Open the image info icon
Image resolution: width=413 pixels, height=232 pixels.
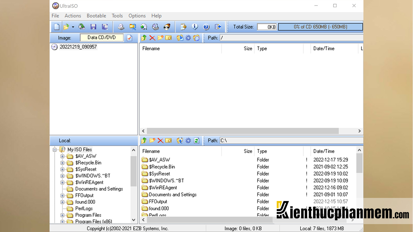(195, 27)
